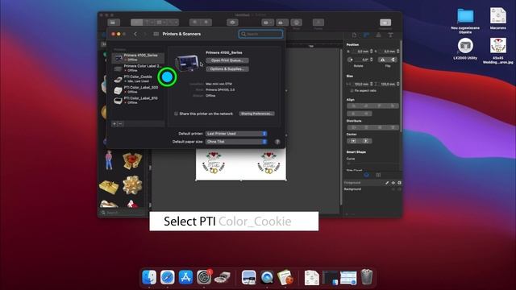Select the Primera Color Label 2 printer
This screenshot has height=290, width=516.
138,68
